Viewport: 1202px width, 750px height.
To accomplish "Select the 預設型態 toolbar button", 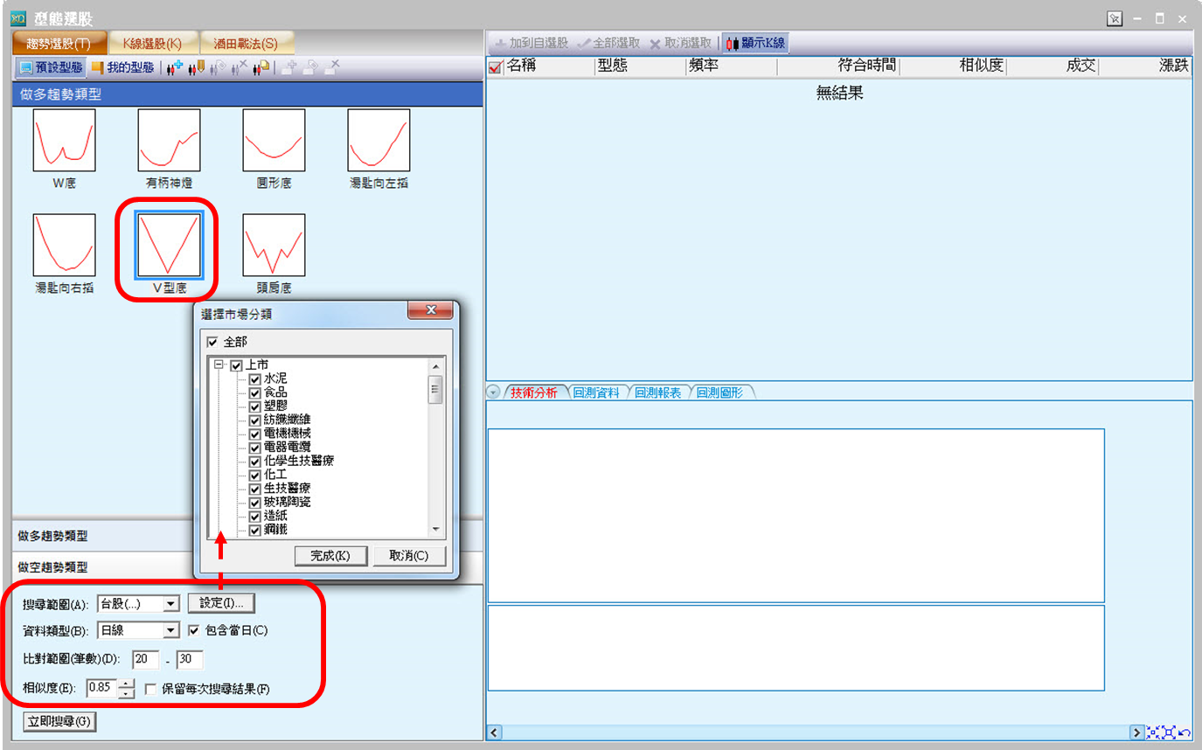I will pos(50,67).
